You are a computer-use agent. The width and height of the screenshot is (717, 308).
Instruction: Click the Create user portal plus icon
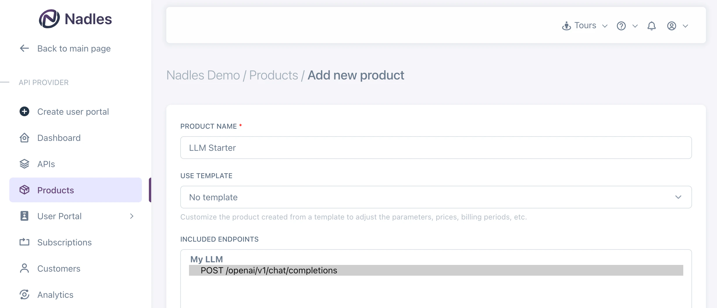click(x=24, y=111)
